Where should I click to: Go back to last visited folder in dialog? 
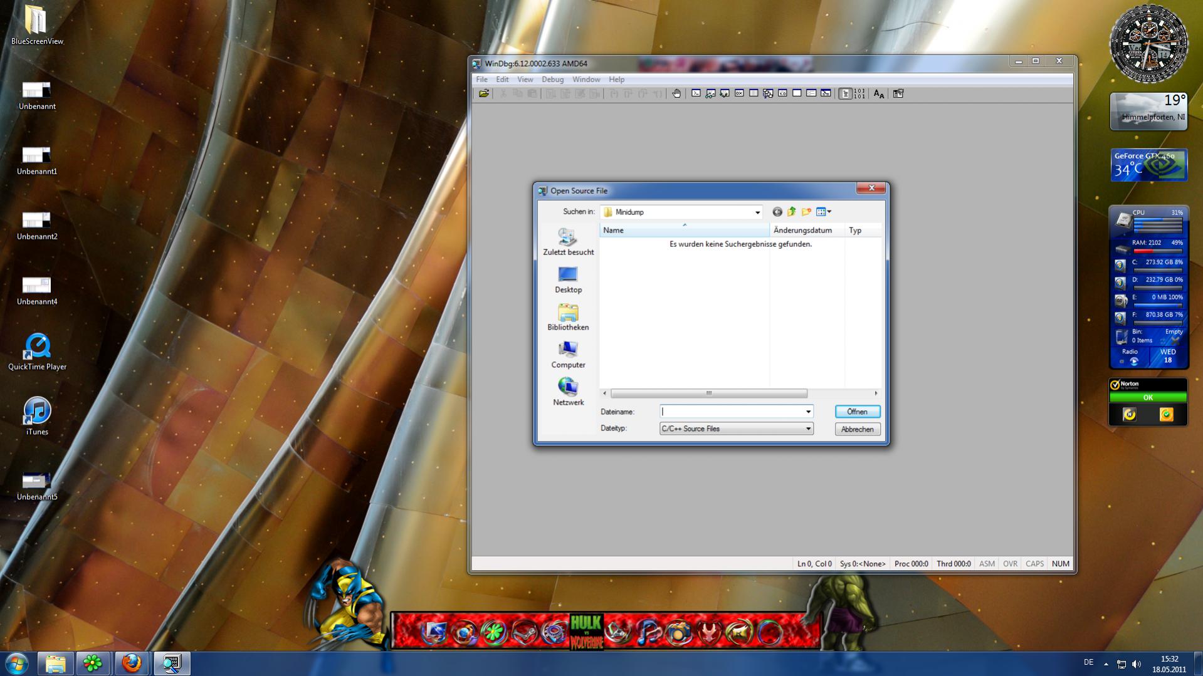point(777,212)
